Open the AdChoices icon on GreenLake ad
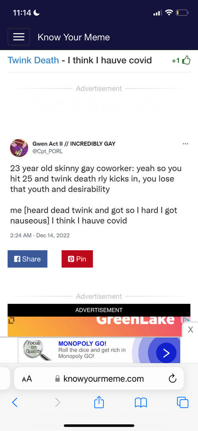The image size is (198, 431). click(186, 320)
